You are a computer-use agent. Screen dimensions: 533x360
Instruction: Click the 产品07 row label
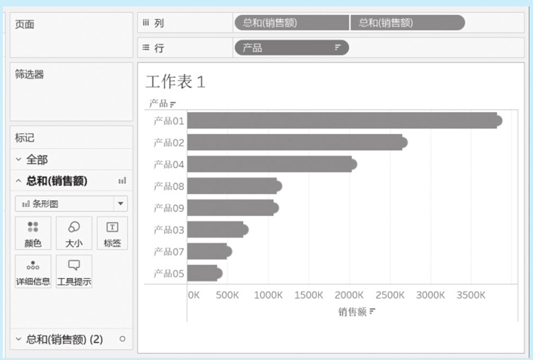click(169, 252)
